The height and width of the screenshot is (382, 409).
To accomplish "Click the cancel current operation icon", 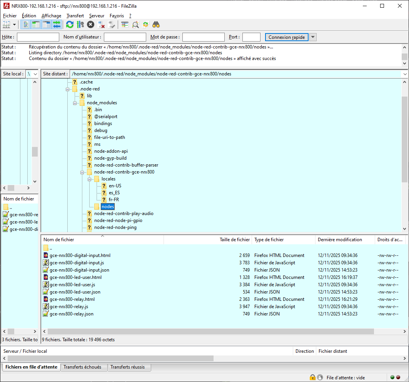I will (x=90, y=25).
